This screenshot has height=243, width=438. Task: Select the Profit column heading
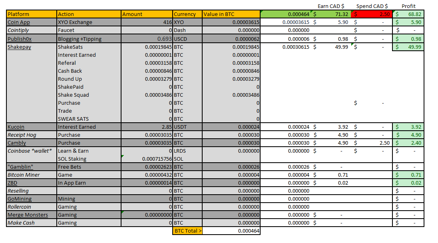click(x=408, y=6)
